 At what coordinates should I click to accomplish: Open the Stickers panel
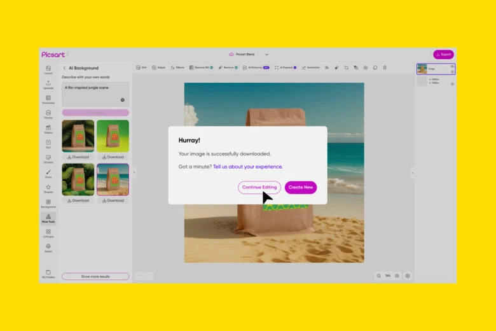(x=48, y=158)
